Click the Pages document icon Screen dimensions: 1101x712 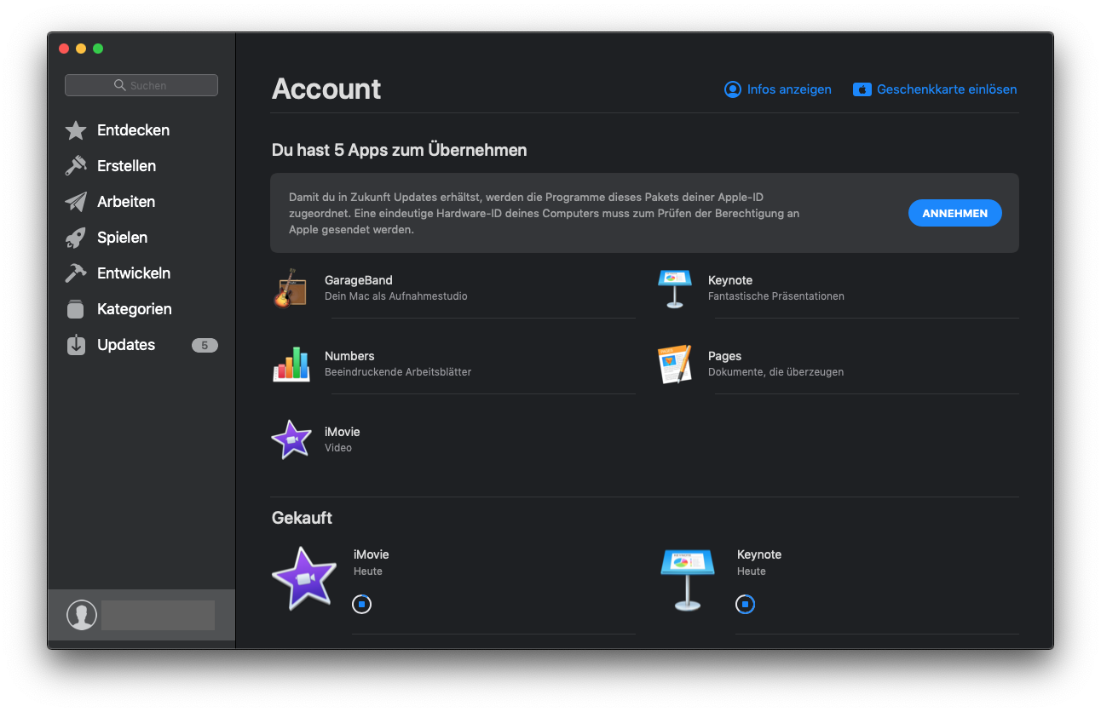[x=674, y=365]
